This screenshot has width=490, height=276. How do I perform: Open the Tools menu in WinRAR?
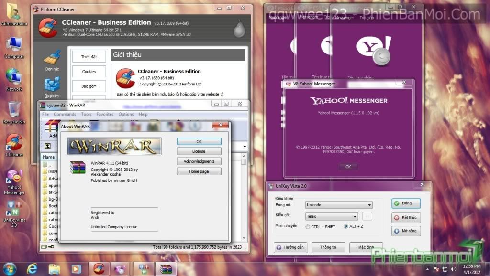click(86, 115)
